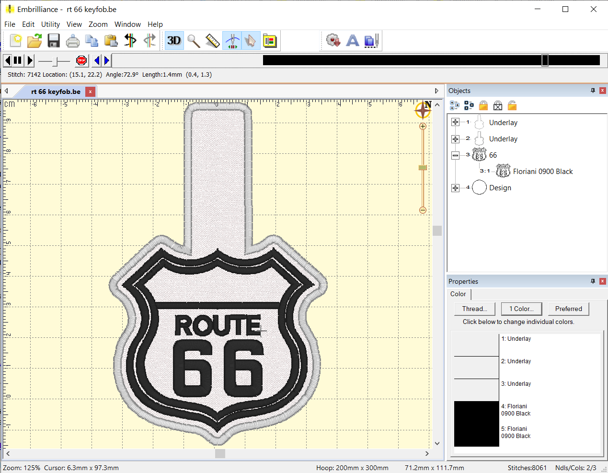608x473 pixels.
Task: Click the black Floriani 0900 swatch
Action: pyautogui.click(x=476, y=413)
